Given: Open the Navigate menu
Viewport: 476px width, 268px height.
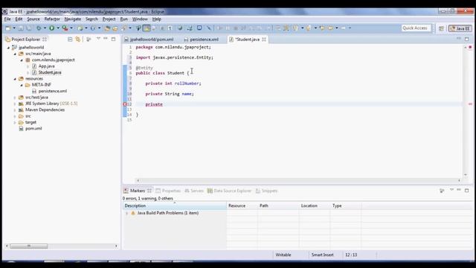Looking at the screenshot, I should [73, 19].
